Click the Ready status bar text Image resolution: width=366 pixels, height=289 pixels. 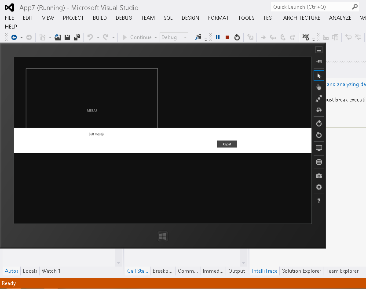[9, 283]
